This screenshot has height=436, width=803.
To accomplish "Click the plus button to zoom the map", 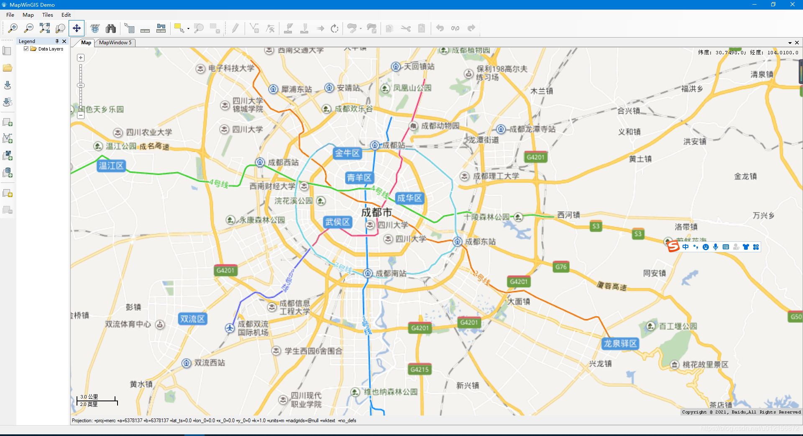I will (x=80, y=57).
